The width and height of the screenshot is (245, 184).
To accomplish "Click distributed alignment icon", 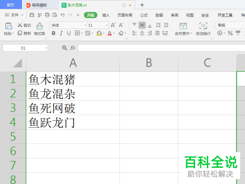I will (165, 33).
